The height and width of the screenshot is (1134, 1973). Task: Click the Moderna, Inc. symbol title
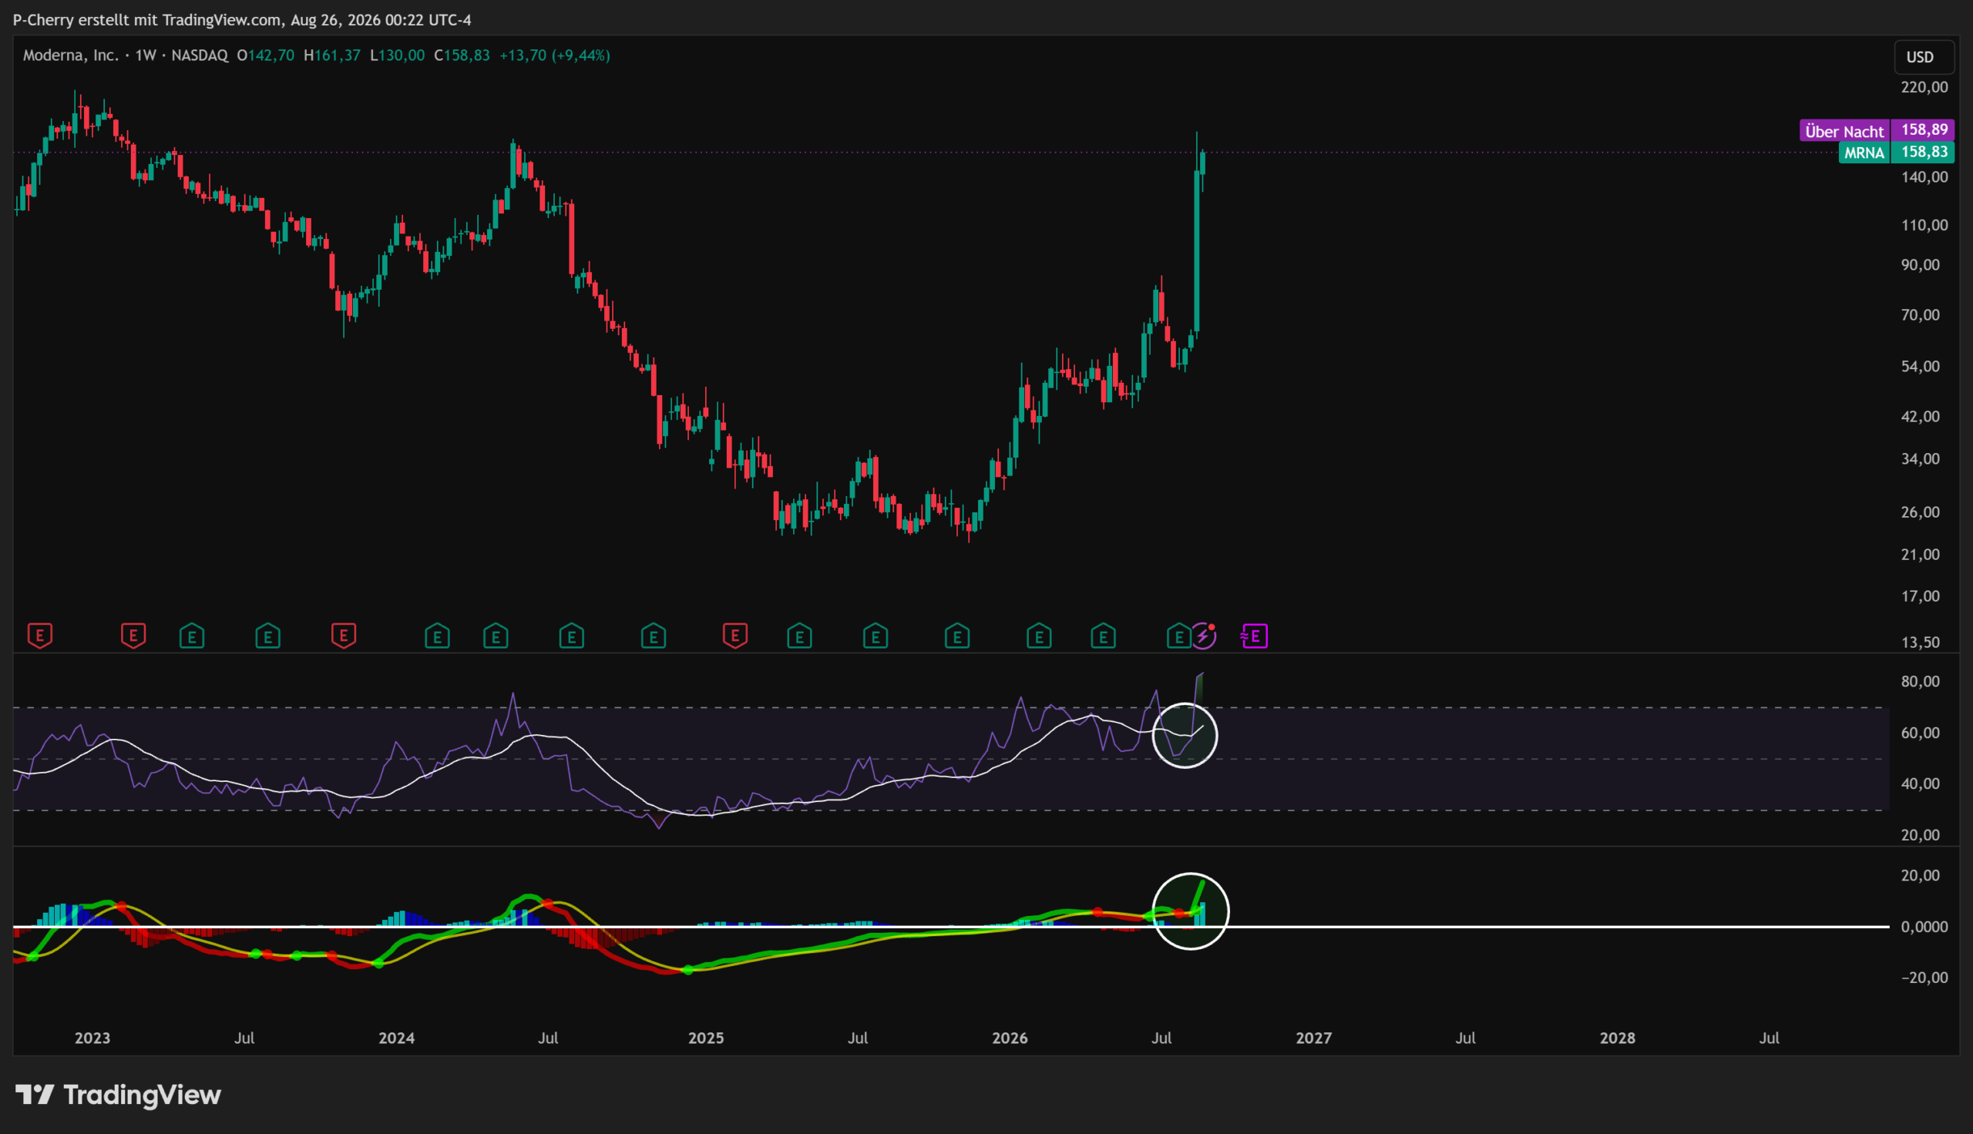coord(71,55)
